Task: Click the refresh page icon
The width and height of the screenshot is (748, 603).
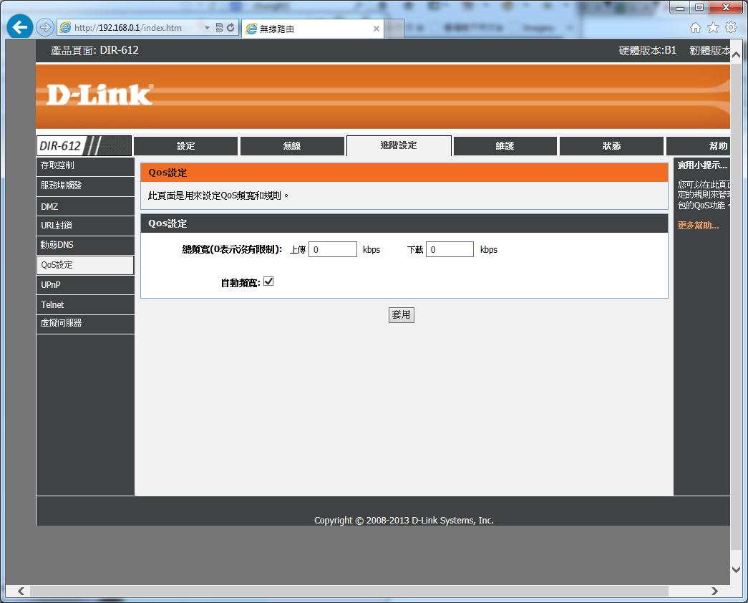Action: [x=230, y=28]
